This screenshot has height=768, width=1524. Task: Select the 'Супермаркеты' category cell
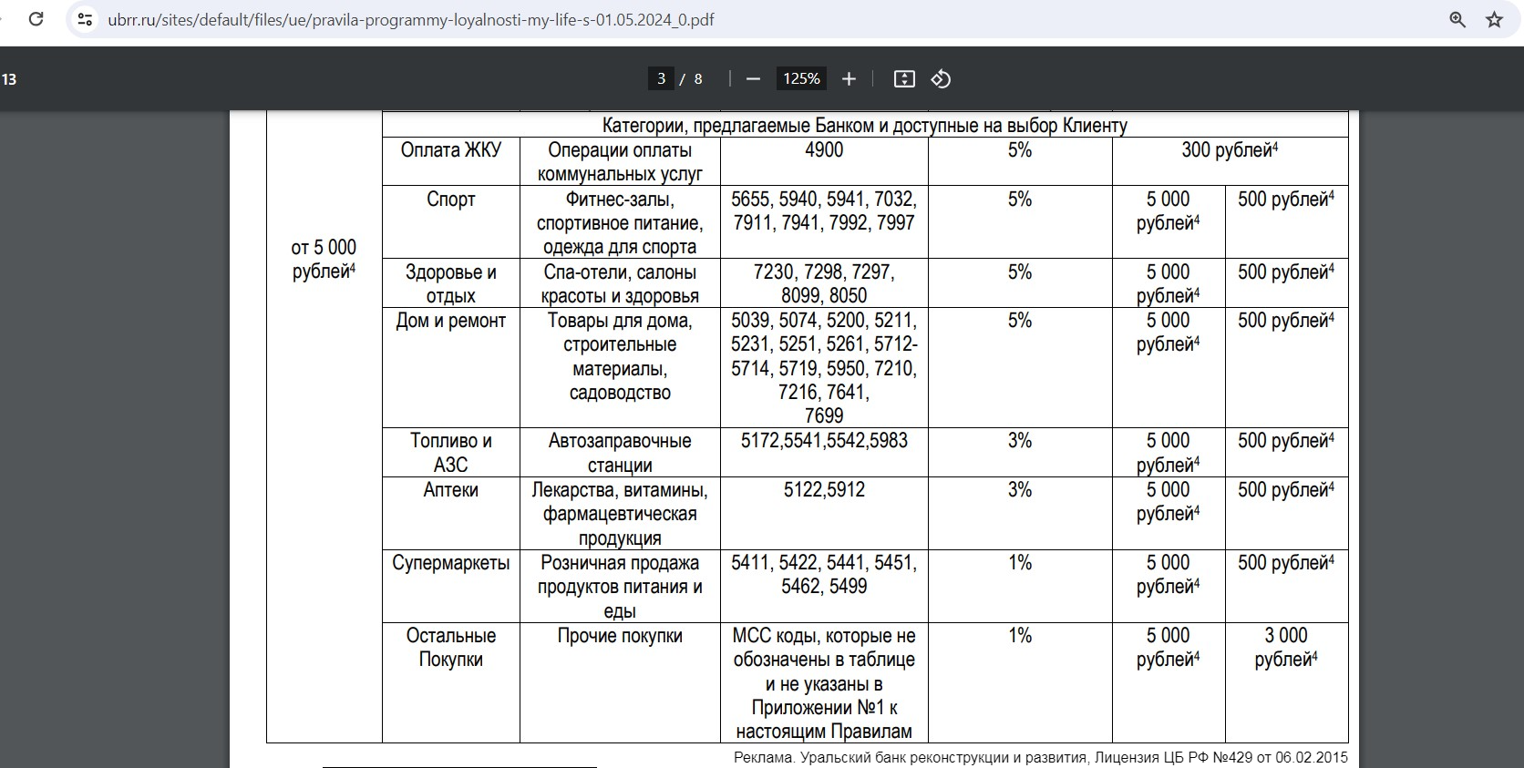[451, 586]
